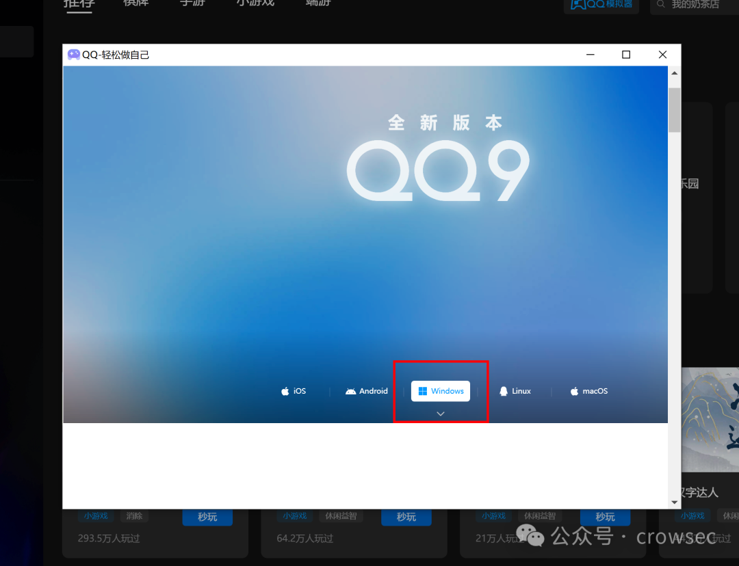Click the vertical scrollbar thumb in the QQ window

675,110
